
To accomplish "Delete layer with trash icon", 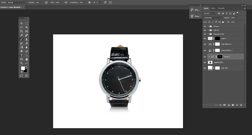I will click(x=241, y=105).
